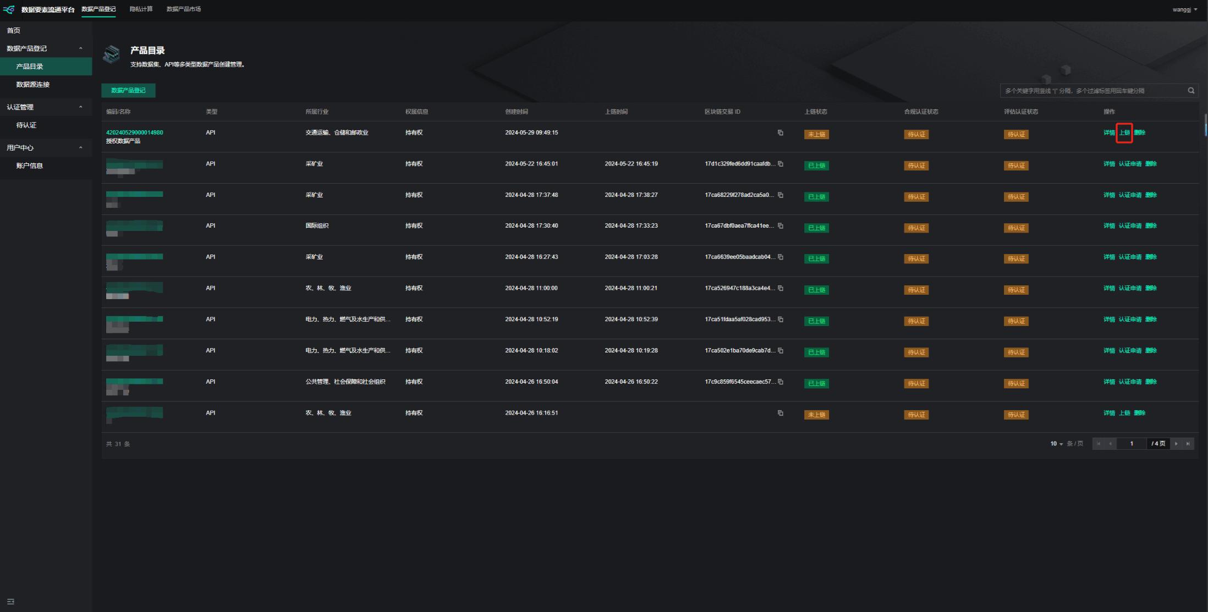Screen dimensions: 1208x612
Task: Click the search magnifier icon
Action: 1191,91
